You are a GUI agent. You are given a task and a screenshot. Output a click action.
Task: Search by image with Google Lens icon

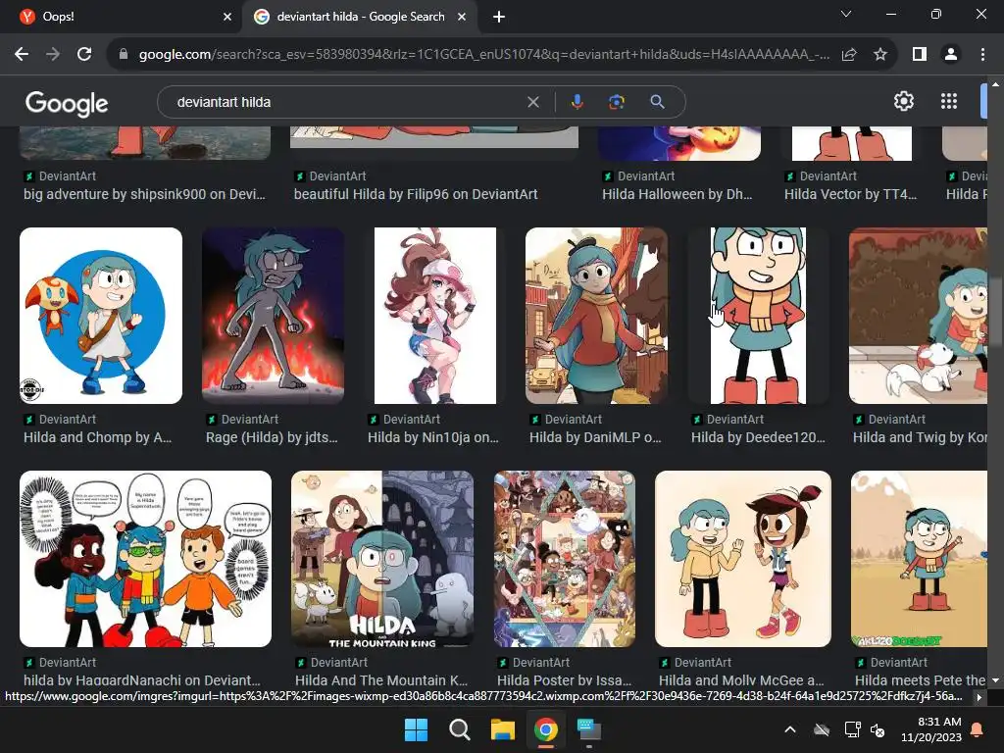click(x=617, y=102)
